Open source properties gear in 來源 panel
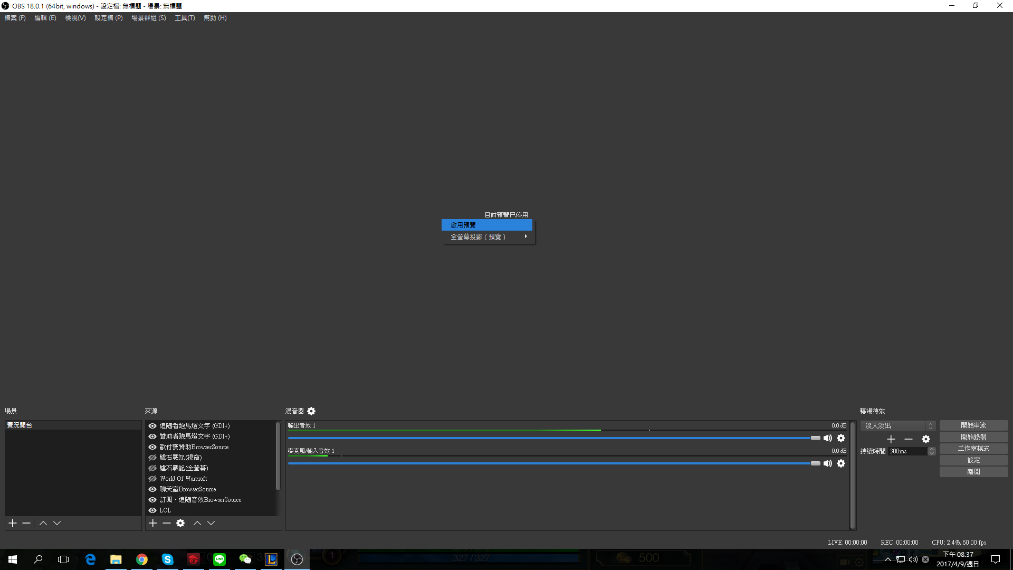The height and width of the screenshot is (570, 1013). 180,523
